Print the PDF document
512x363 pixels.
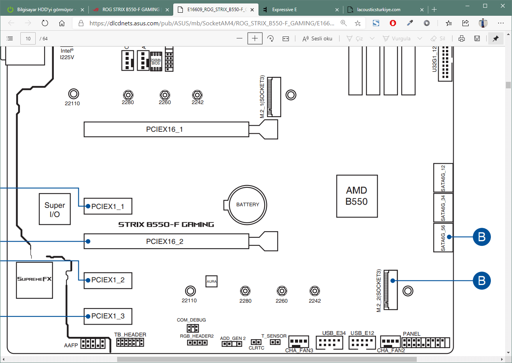click(462, 38)
